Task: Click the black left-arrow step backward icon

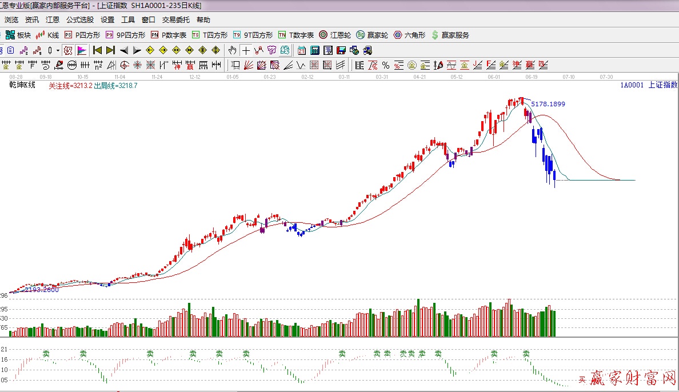Action: click(124, 50)
